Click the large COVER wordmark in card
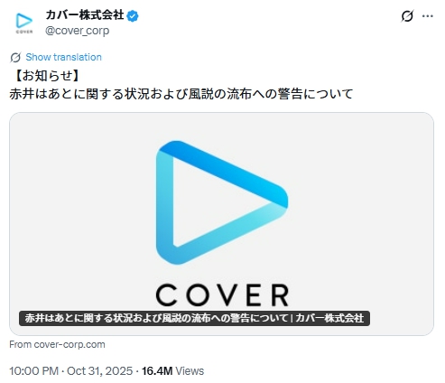 pyautogui.click(x=223, y=294)
